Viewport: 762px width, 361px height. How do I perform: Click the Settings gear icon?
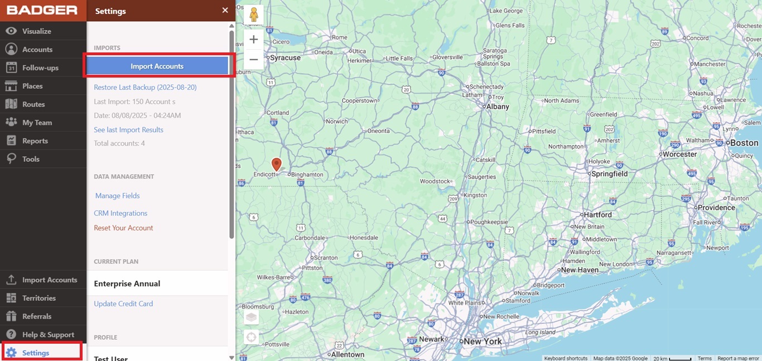click(x=11, y=353)
